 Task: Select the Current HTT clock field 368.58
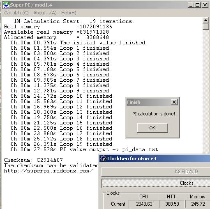tap(172, 204)
